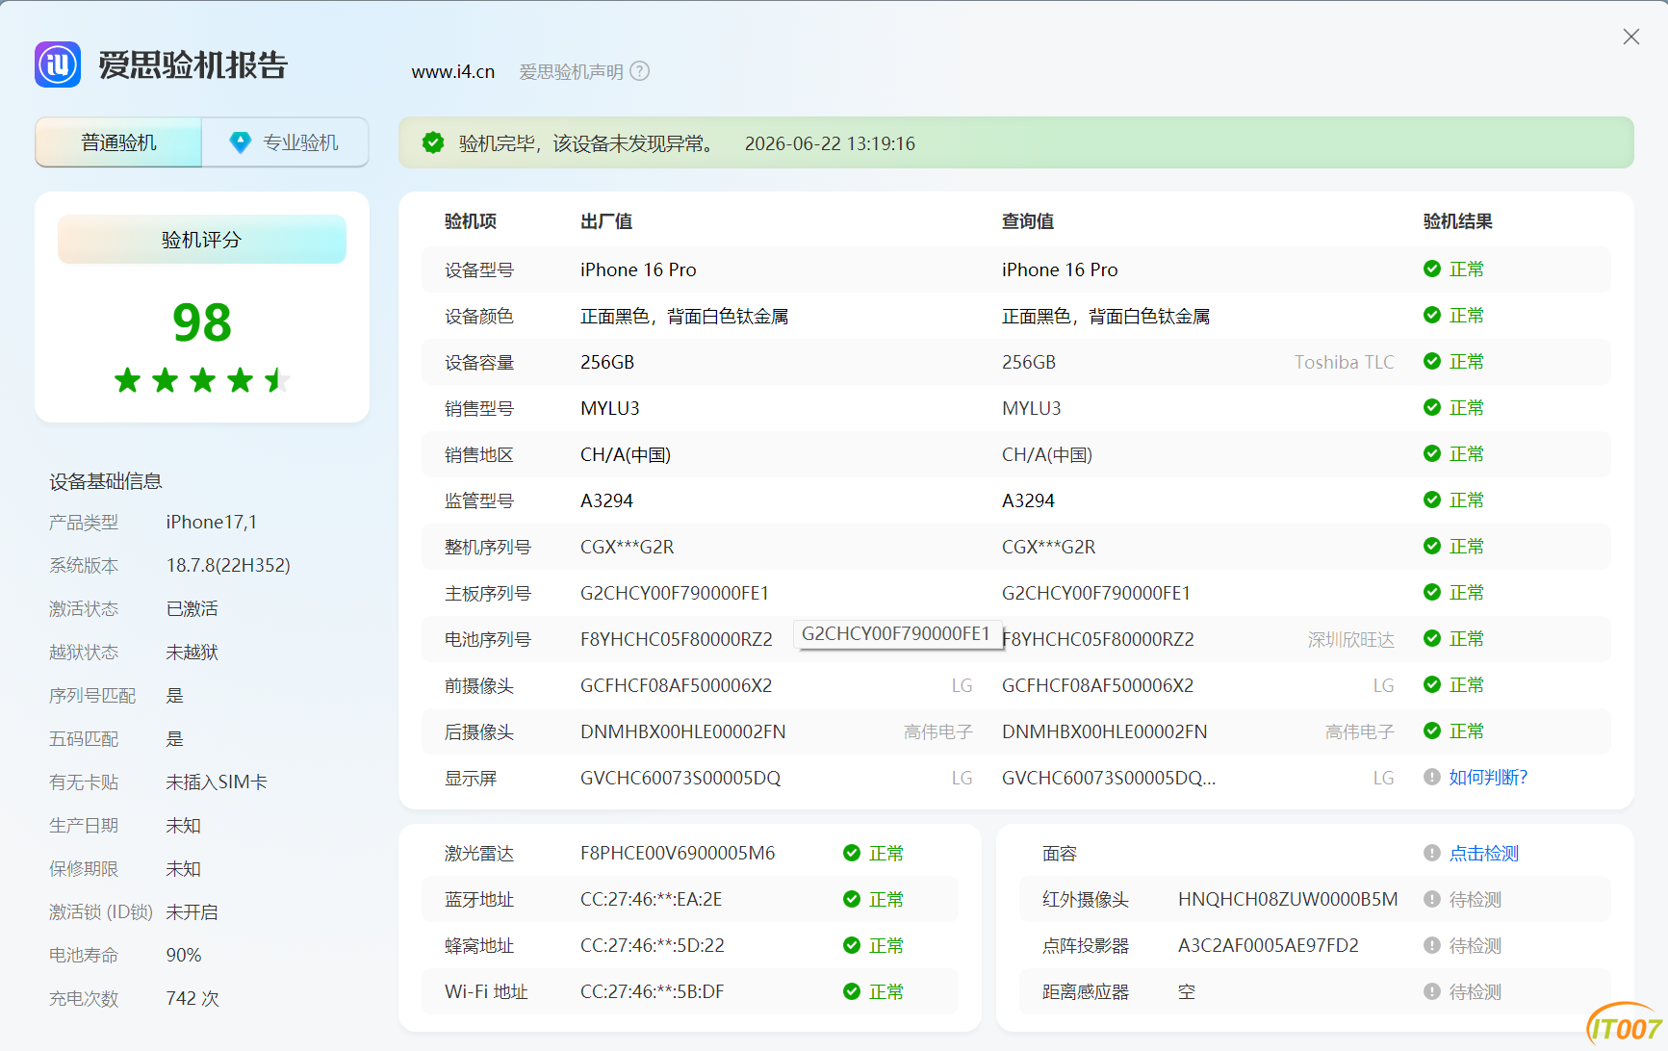The width and height of the screenshot is (1668, 1051).
Task: Click the five-star rating display
Action: coord(202,380)
